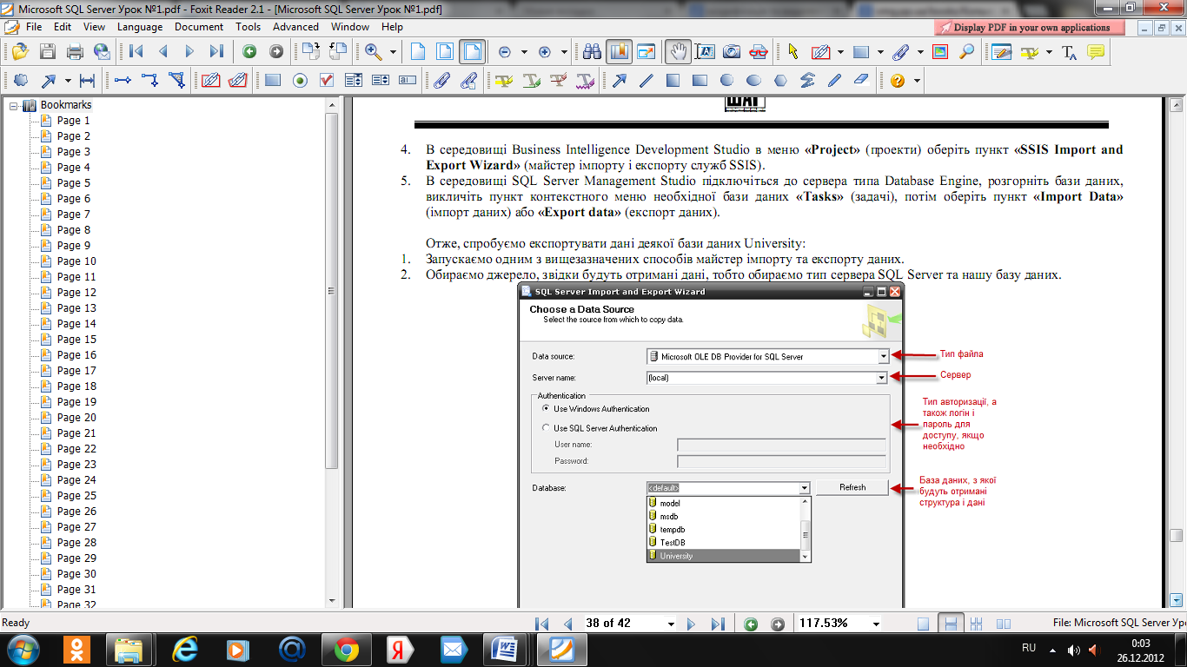Open the highlight tool dropdown arrow
1187x667 pixels.
tap(1049, 52)
